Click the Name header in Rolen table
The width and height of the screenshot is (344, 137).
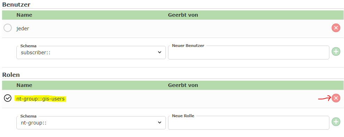coord(24,85)
